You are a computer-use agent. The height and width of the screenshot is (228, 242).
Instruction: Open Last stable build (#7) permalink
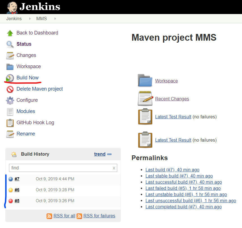(179, 176)
